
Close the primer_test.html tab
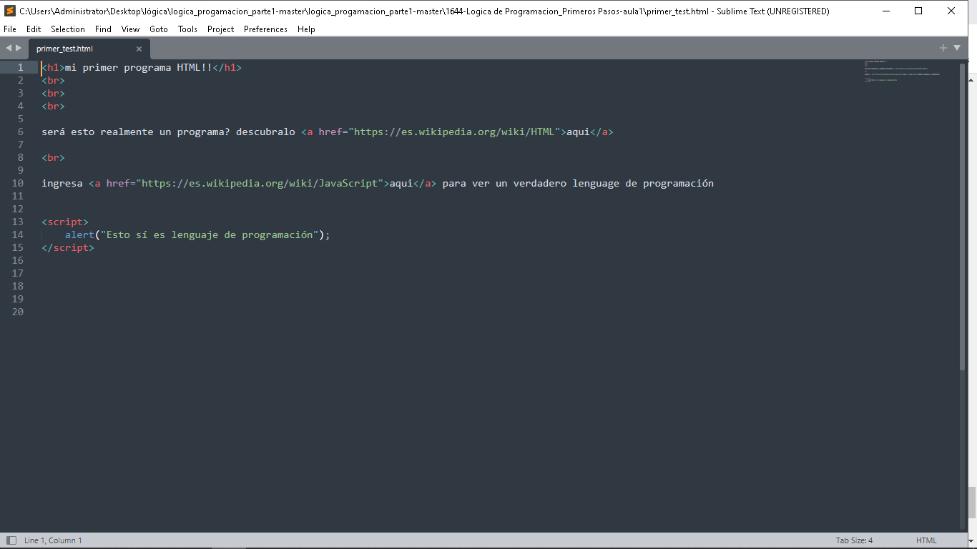pos(139,49)
